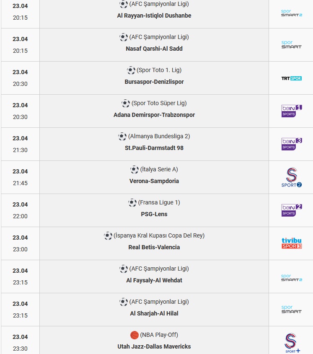
Task: Click the beIN Sports 1 channel logo
Action: point(292,111)
